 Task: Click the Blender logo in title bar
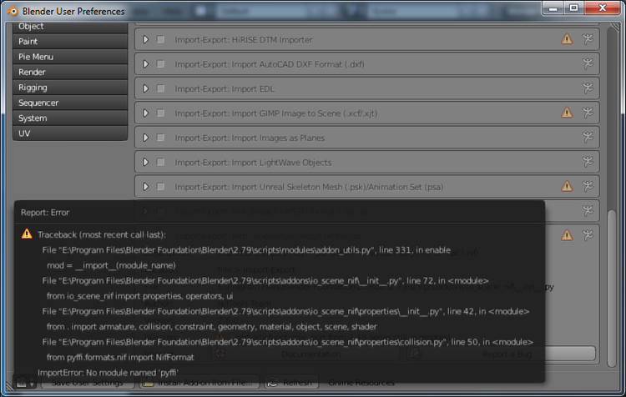tap(13, 11)
